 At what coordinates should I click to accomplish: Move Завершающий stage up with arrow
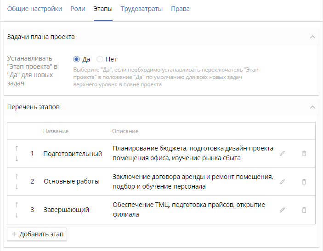pyautogui.click(x=17, y=205)
